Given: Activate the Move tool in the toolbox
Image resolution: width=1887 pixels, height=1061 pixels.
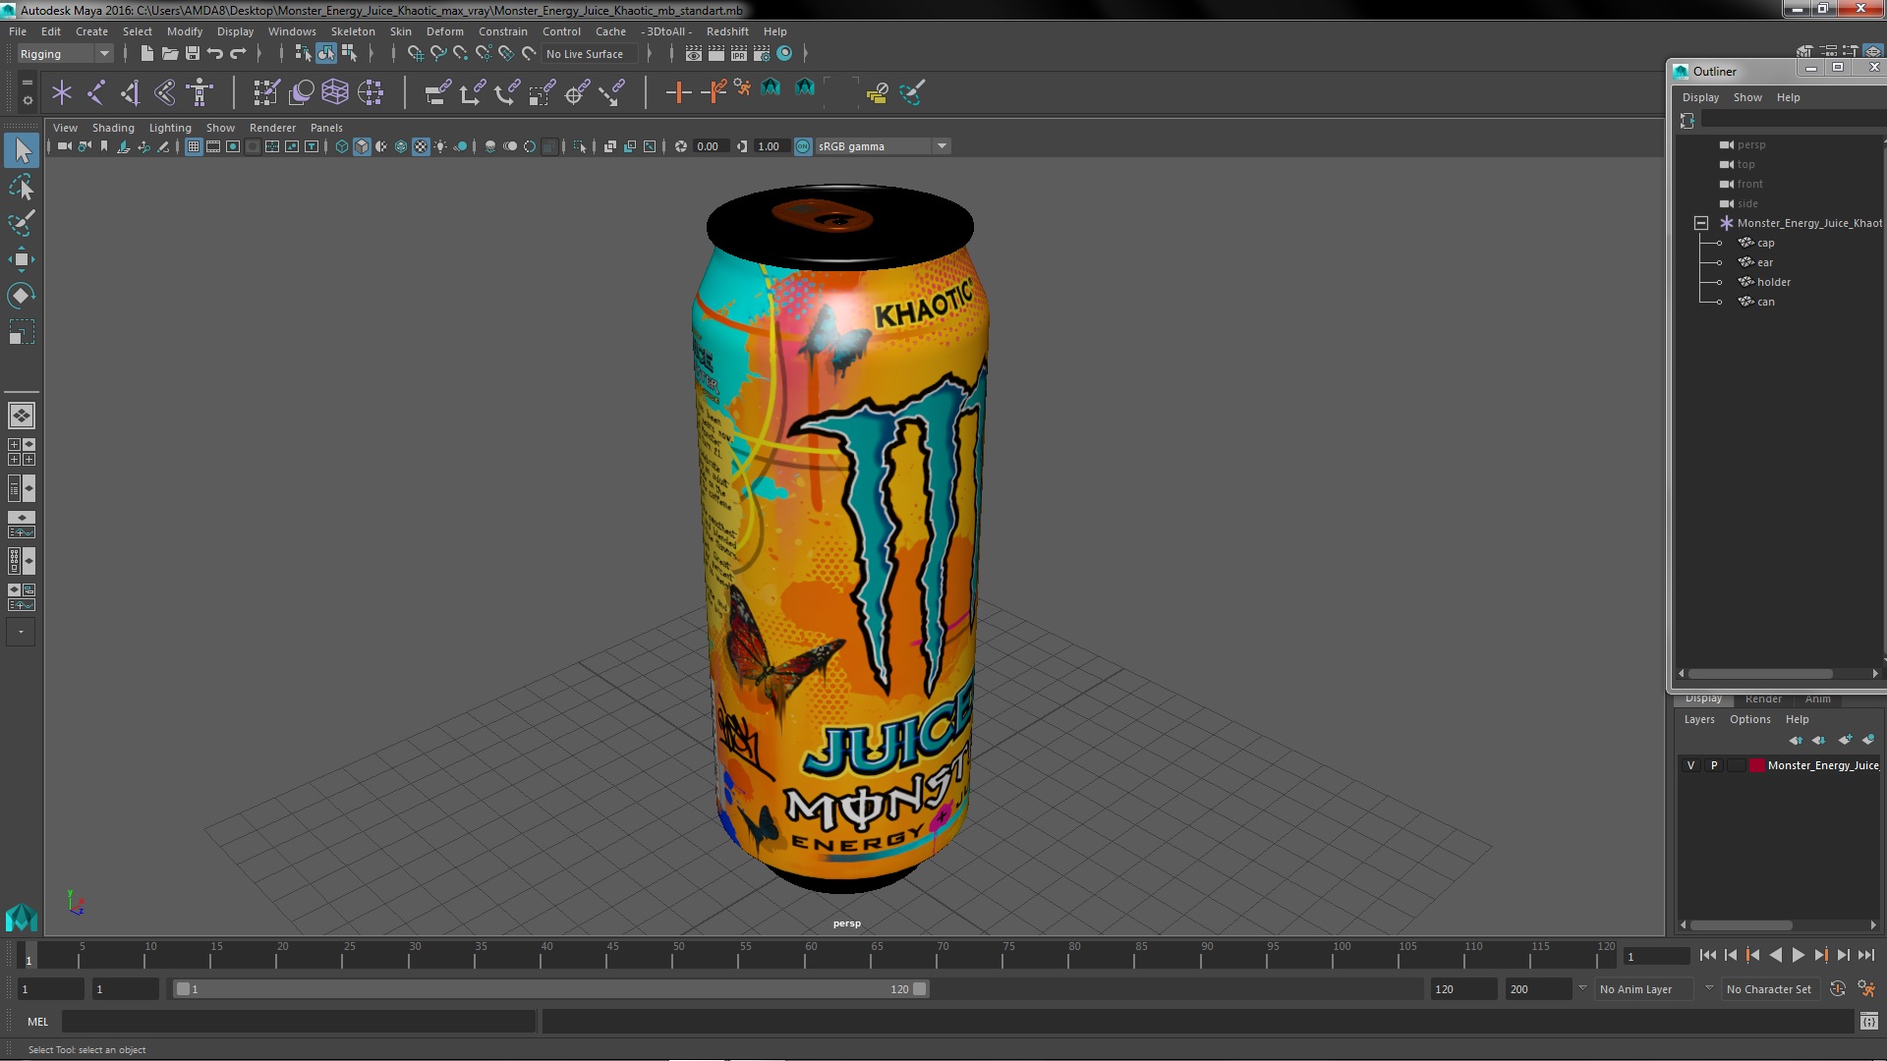Looking at the screenshot, I should pos(22,259).
